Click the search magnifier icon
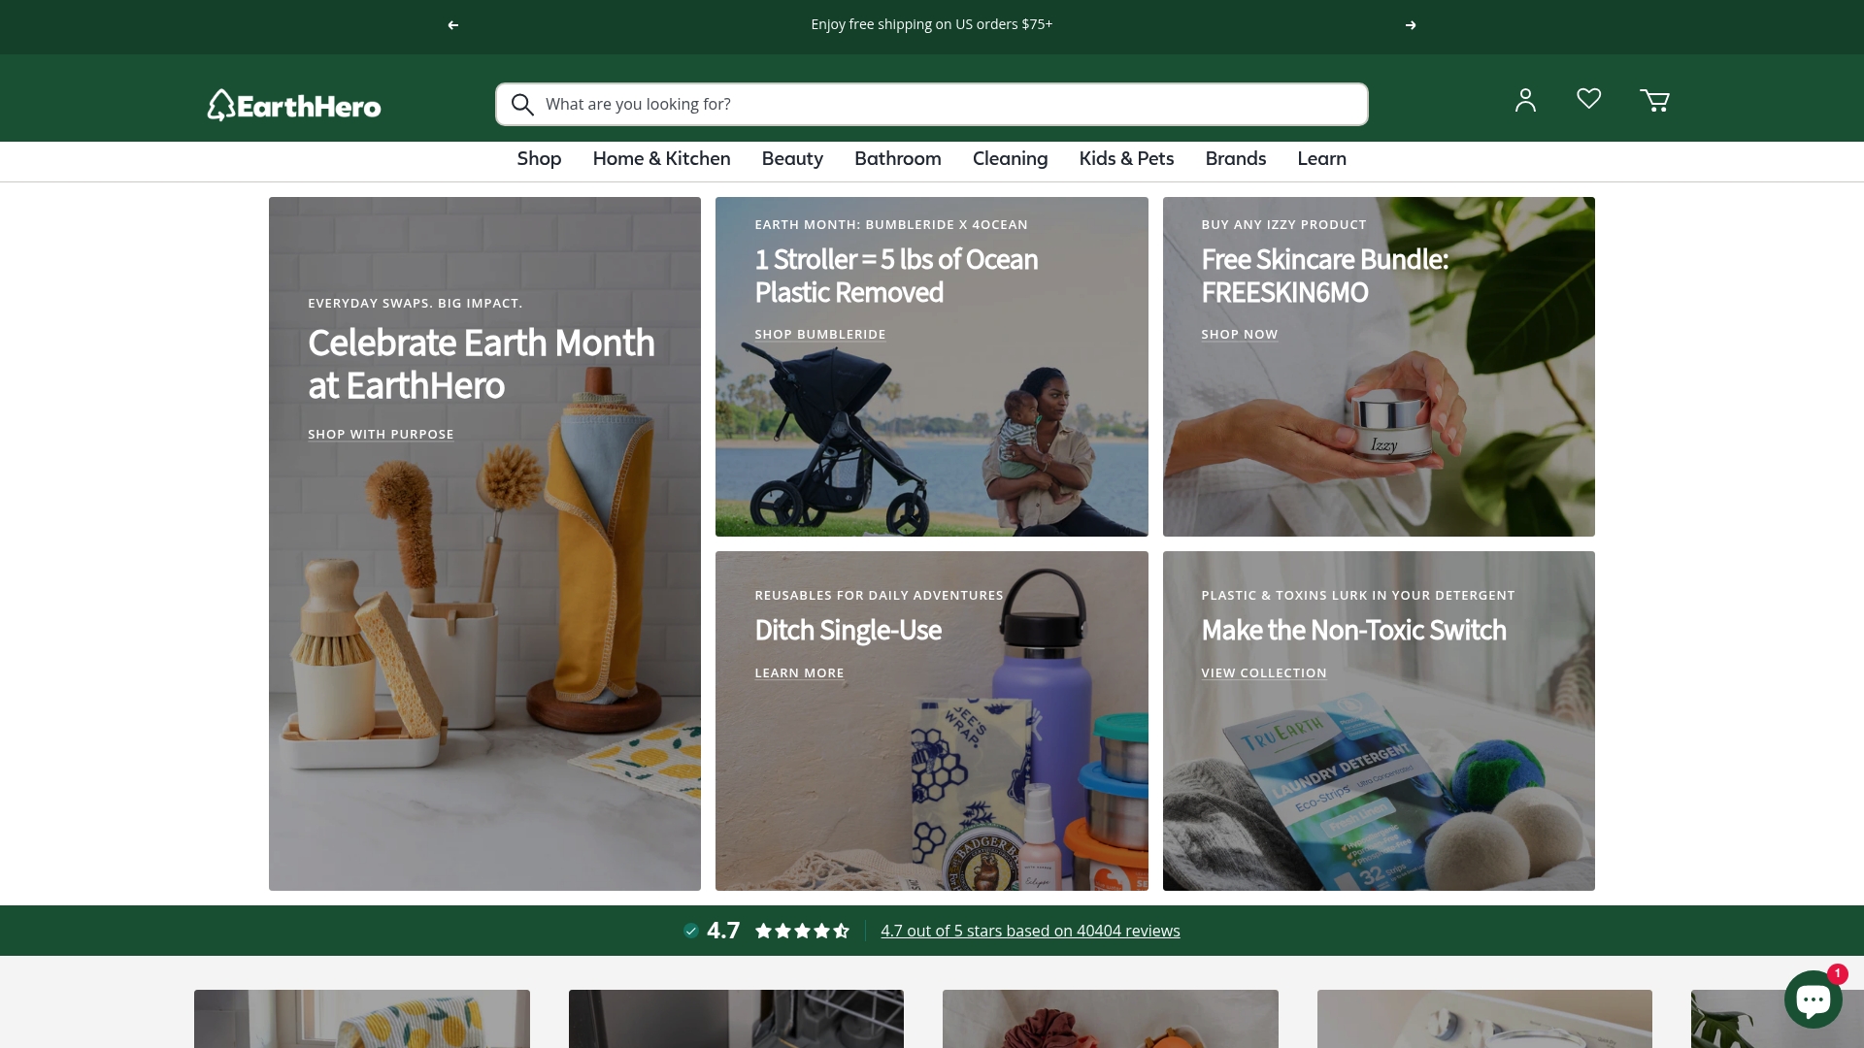 tap(522, 105)
